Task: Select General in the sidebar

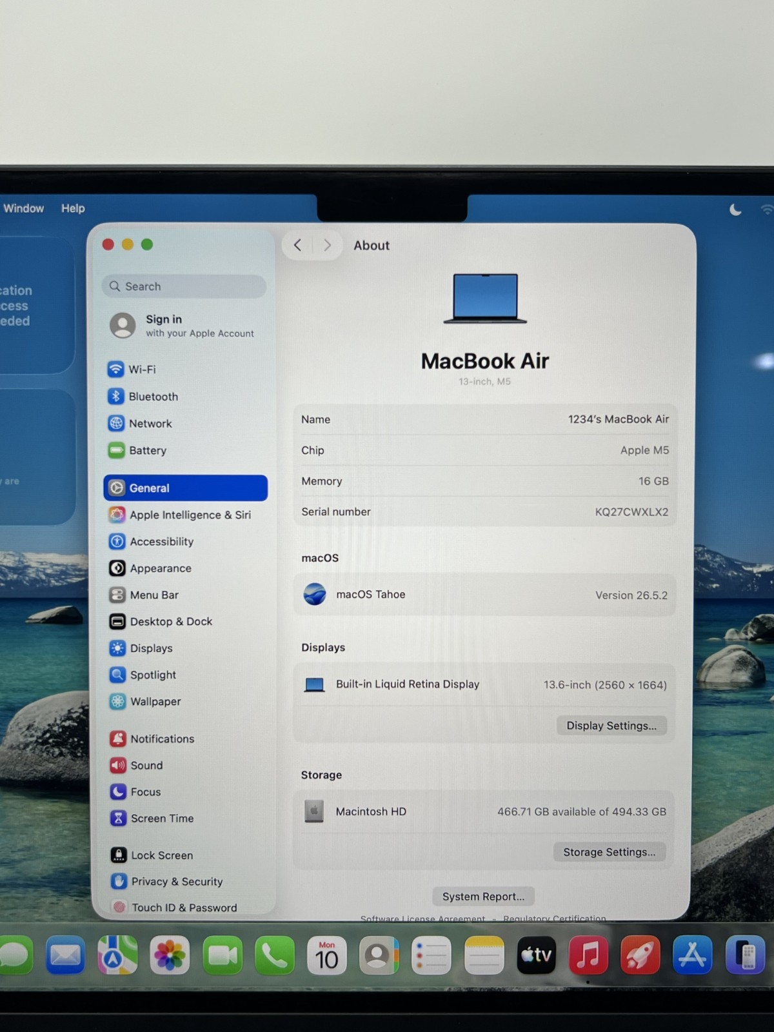Action: 185,488
